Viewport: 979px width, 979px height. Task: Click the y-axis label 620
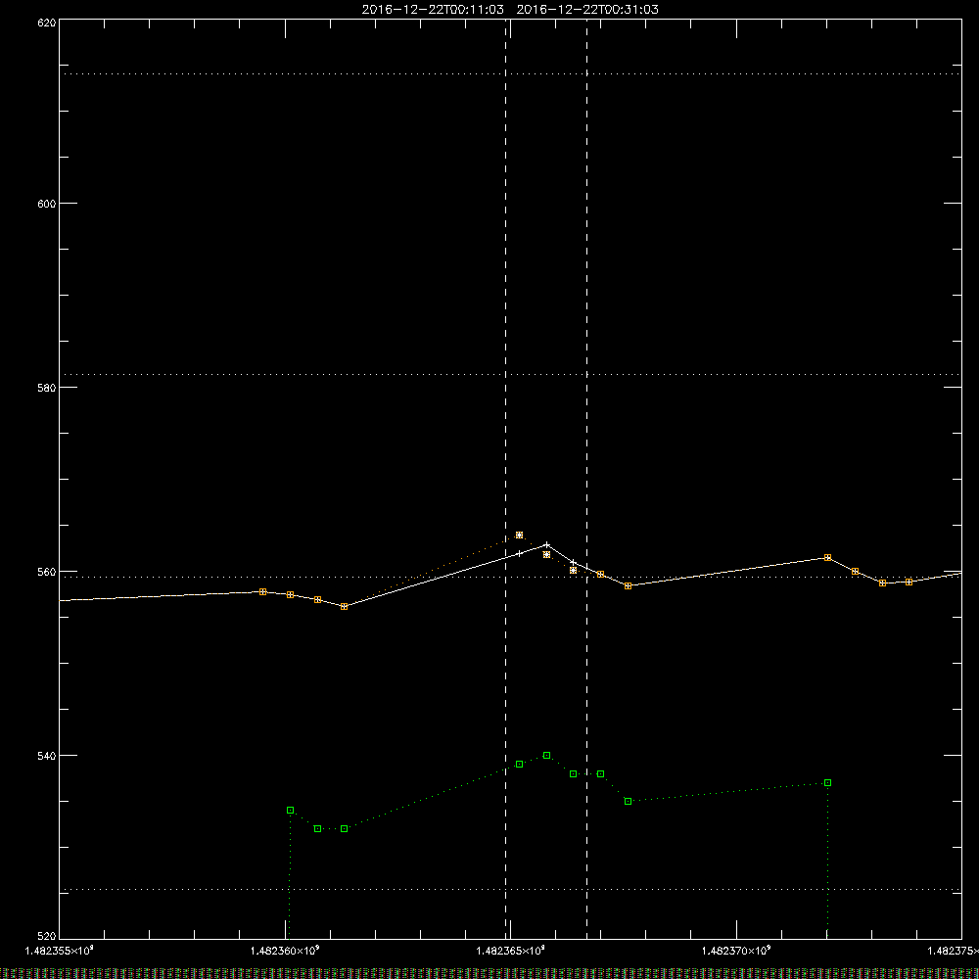click(x=47, y=23)
